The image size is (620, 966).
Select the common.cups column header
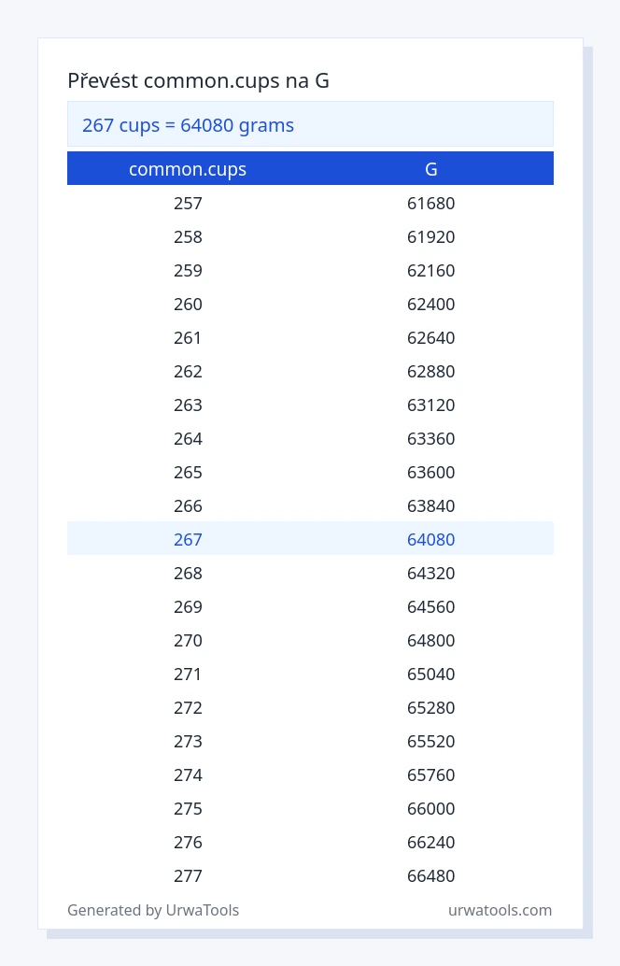[x=188, y=169]
